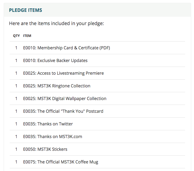Select the MST3K Stickers item
The image size is (194, 171).
coord(45,149)
